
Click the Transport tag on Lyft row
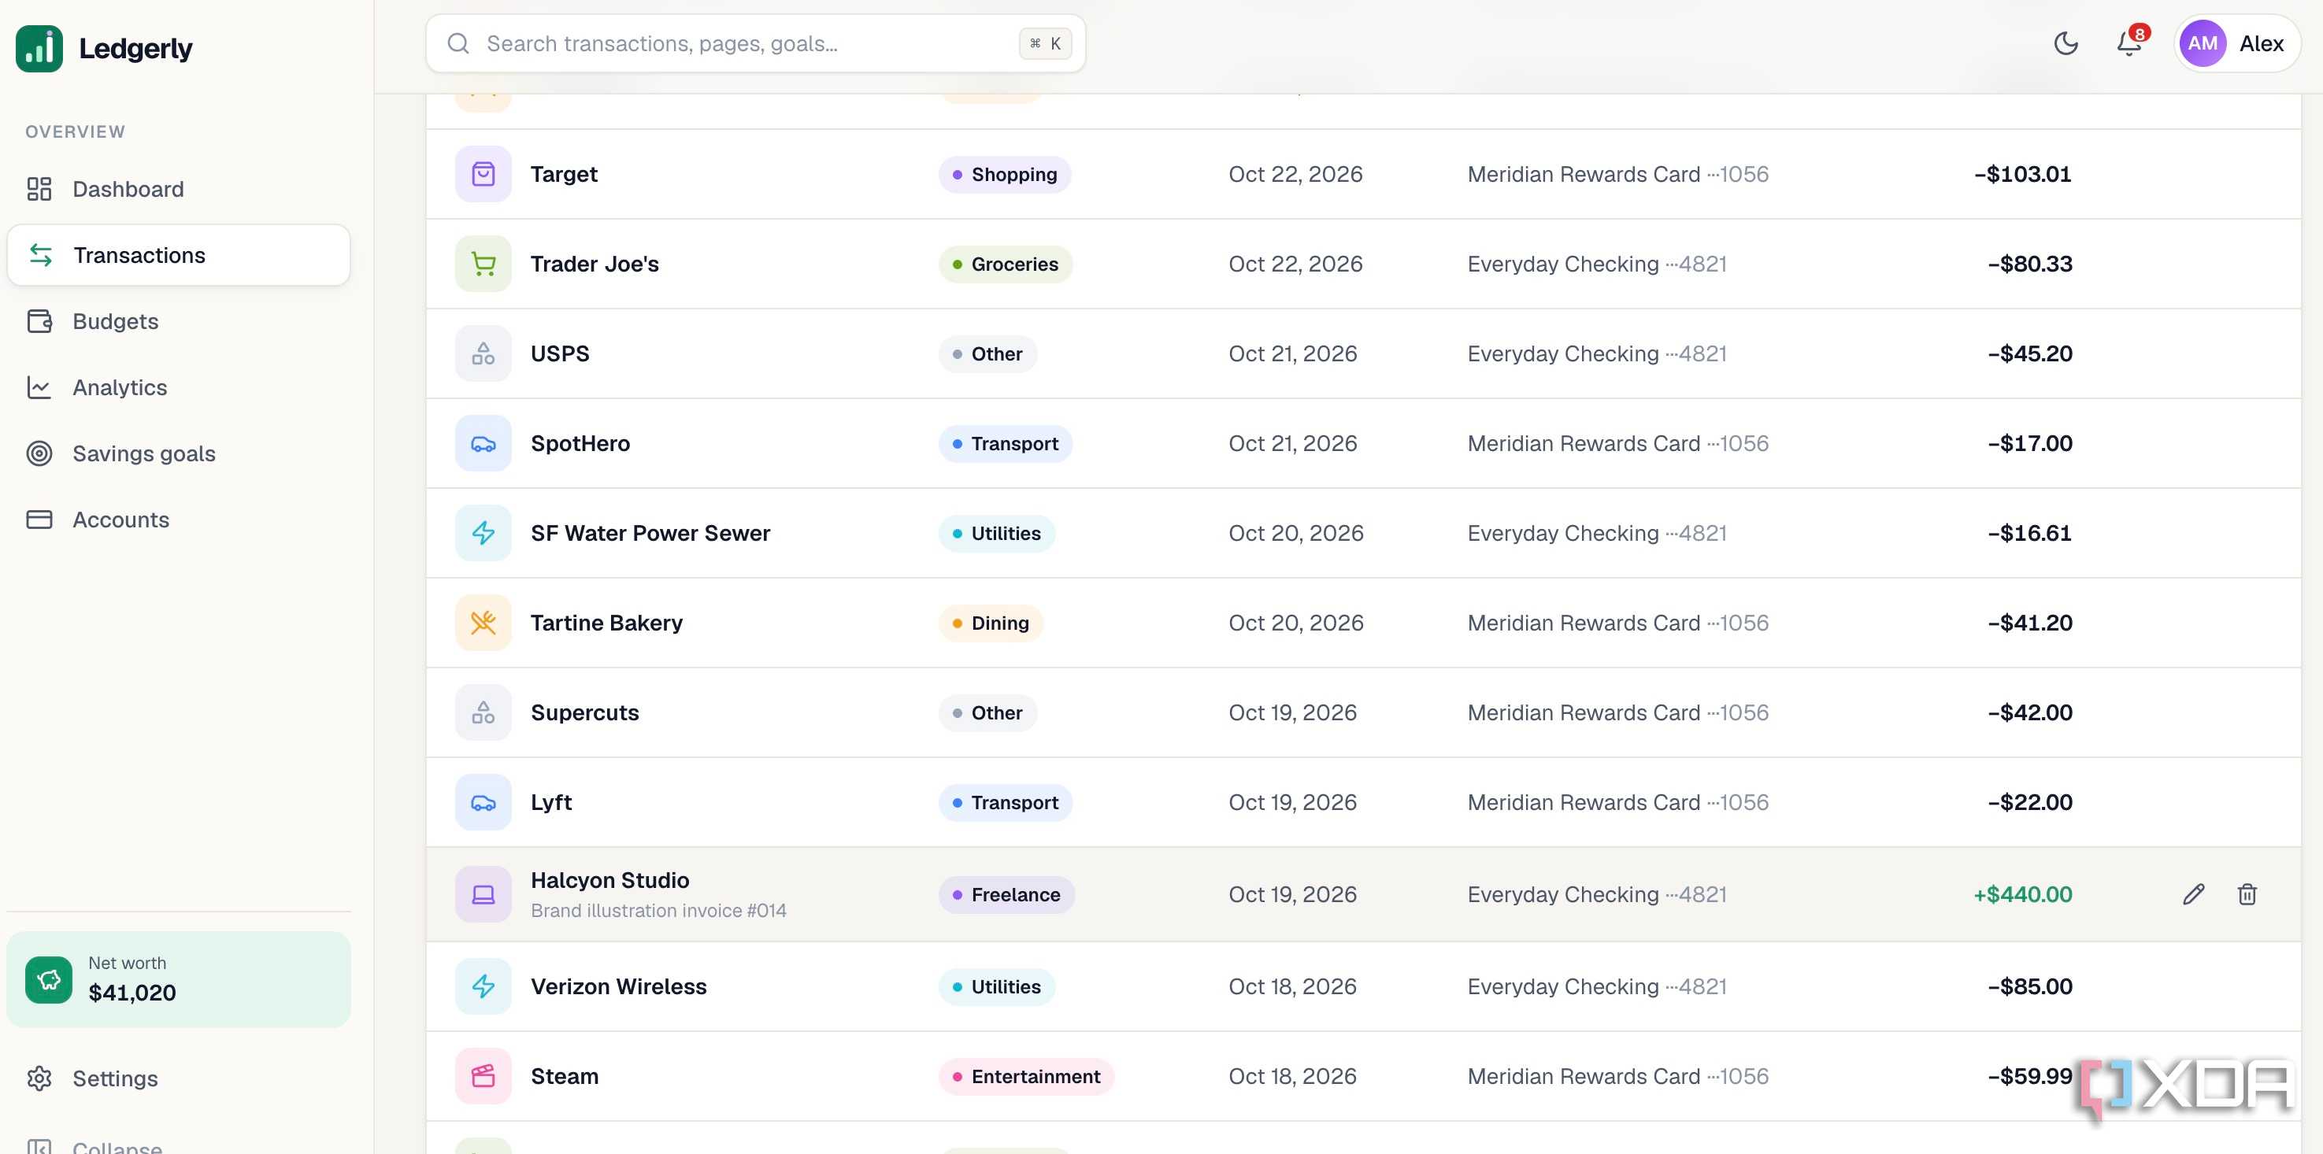[x=1006, y=802]
